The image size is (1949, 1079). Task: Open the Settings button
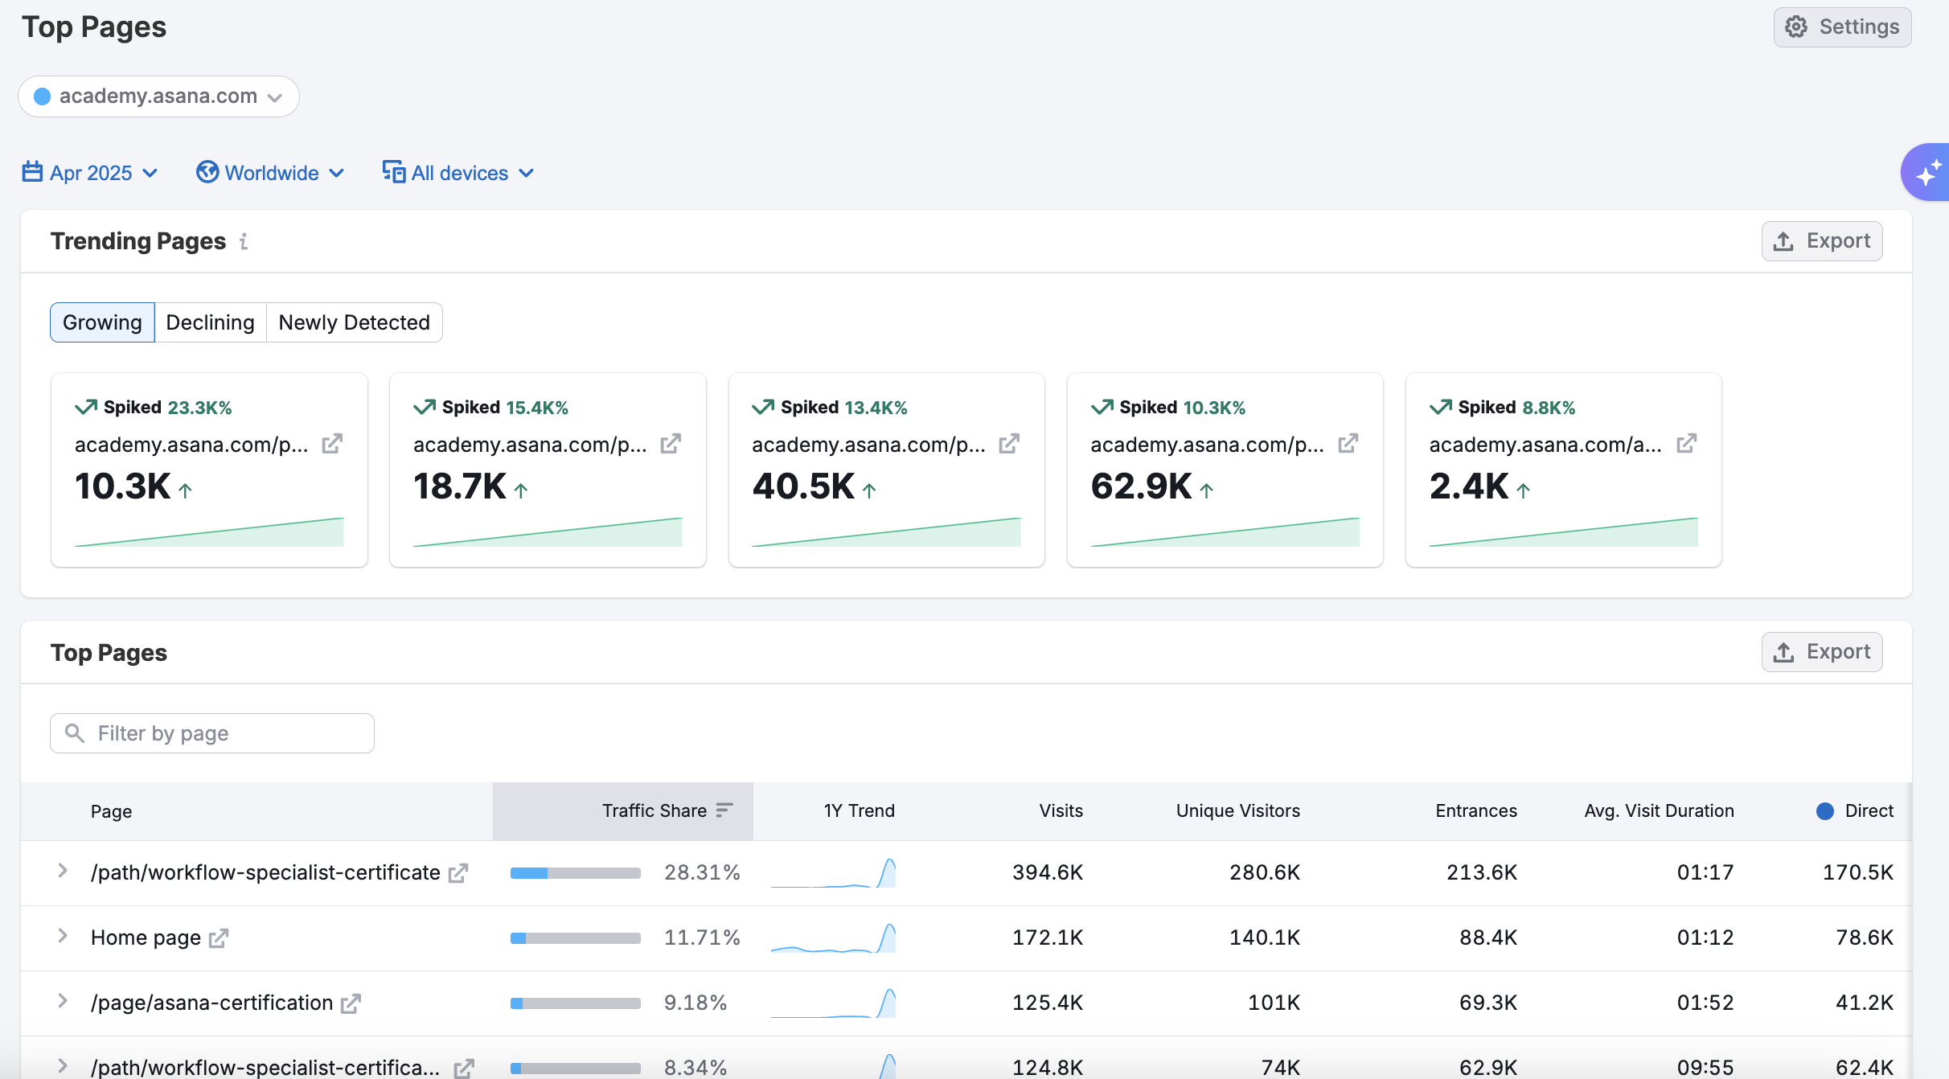[x=1842, y=27]
